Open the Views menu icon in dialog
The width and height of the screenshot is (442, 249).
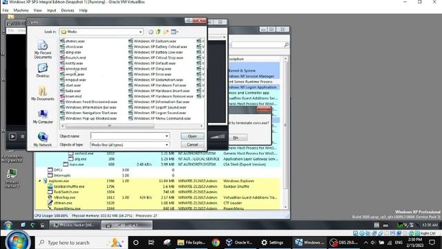click(175, 32)
